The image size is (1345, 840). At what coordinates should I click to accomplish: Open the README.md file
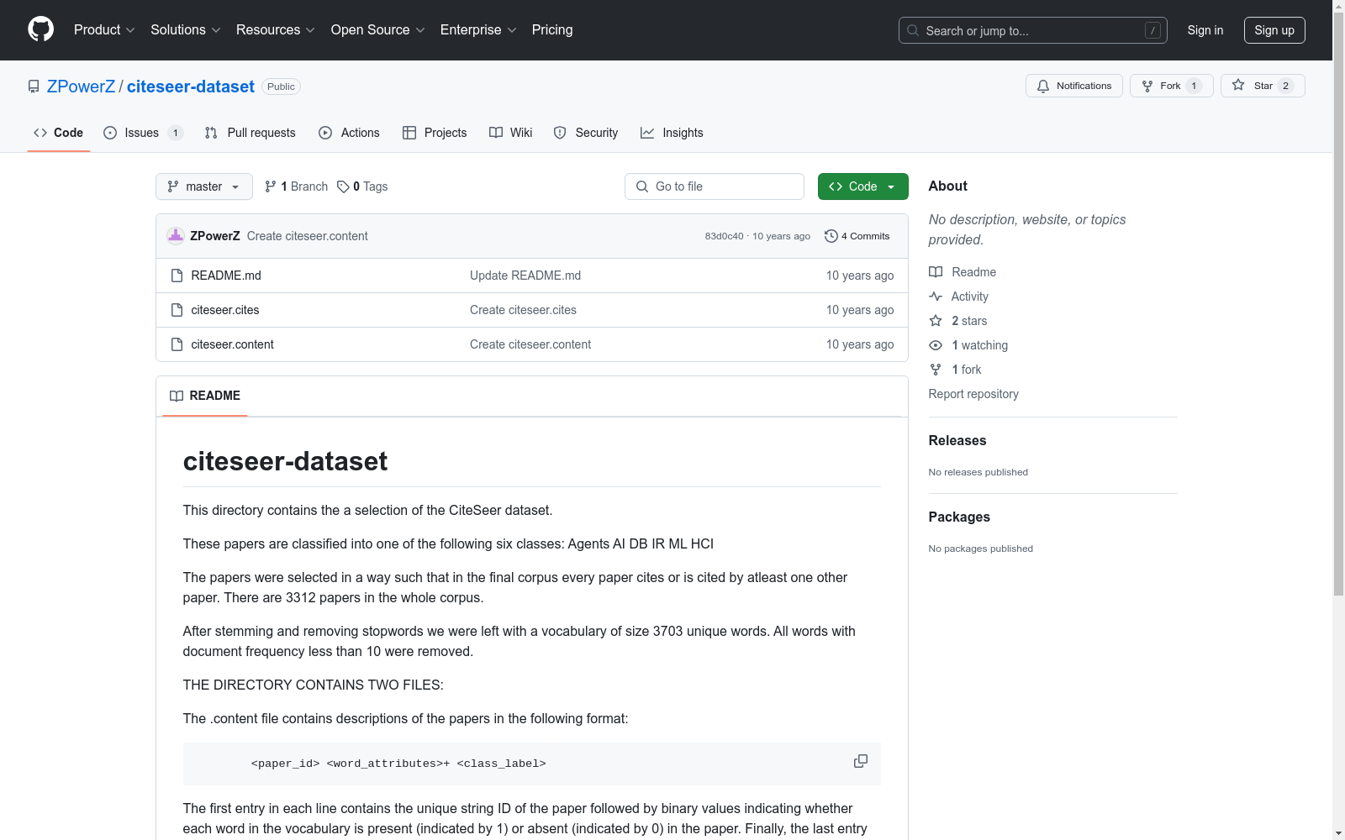point(226,276)
